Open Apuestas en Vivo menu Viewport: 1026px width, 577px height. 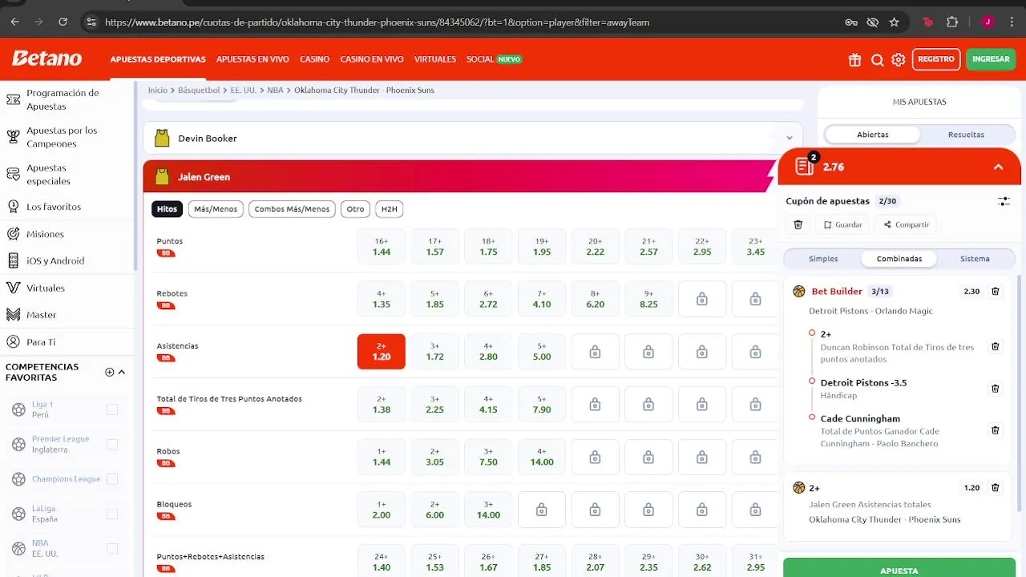click(252, 59)
